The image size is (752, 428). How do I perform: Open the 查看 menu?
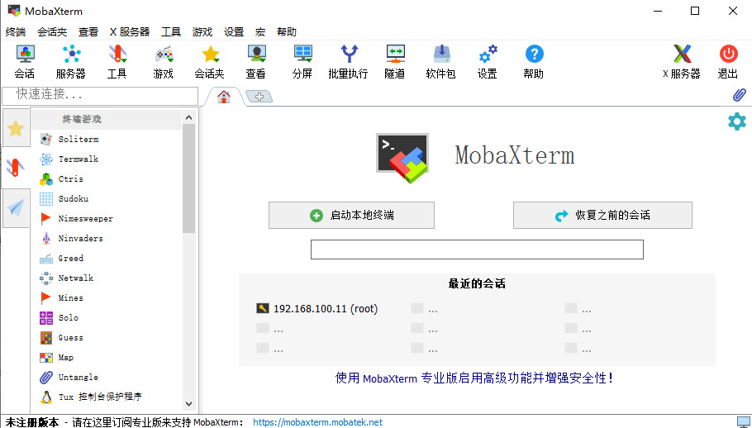(88, 32)
